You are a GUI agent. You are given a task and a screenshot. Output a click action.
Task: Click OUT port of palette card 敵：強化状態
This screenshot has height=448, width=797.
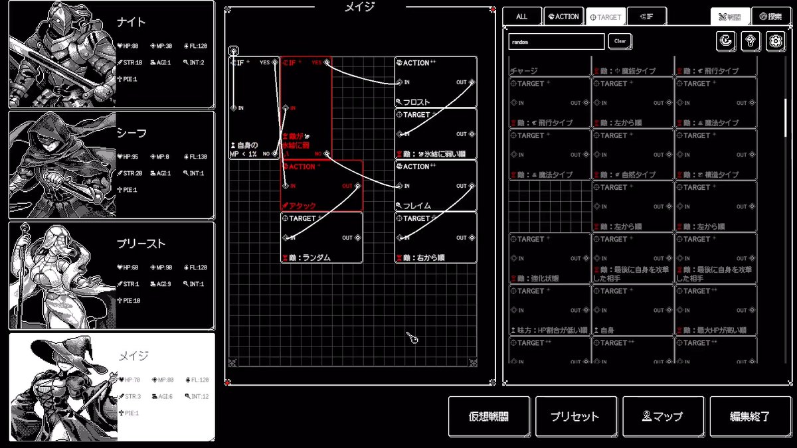pyautogui.click(x=585, y=258)
